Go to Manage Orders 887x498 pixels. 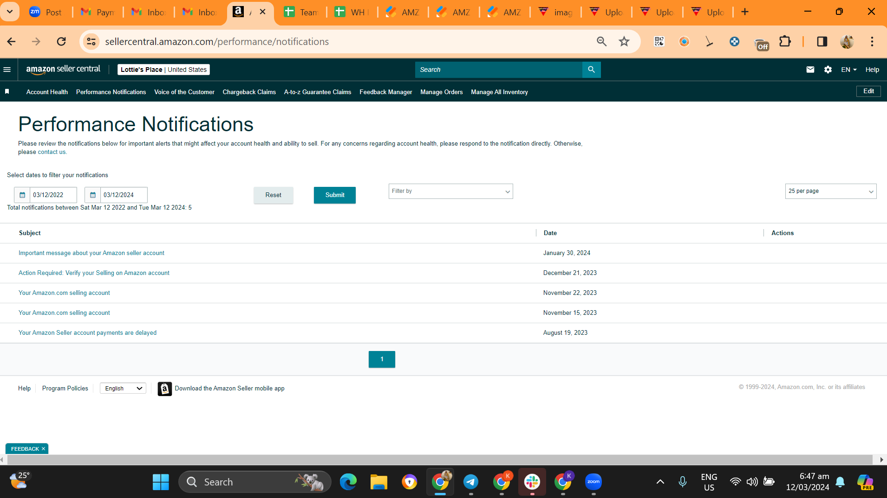click(x=441, y=92)
